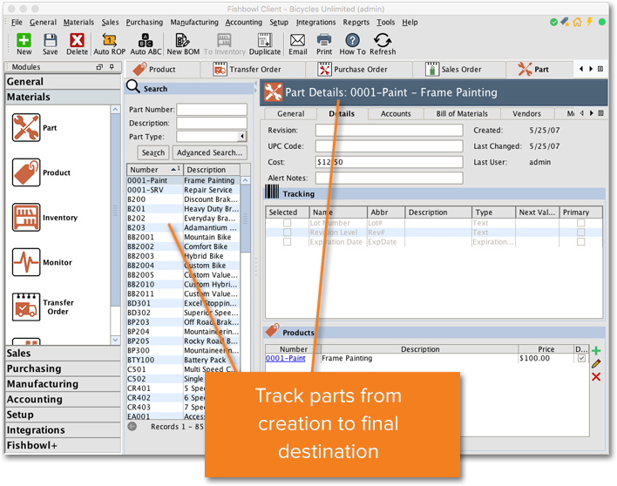Select the BB2001 Mountain Bike row
This screenshot has height=486, width=617.
tap(183, 237)
